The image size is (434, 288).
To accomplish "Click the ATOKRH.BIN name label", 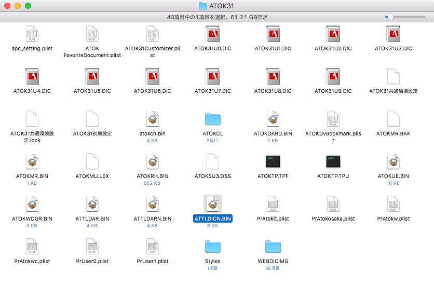I will (153, 176).
